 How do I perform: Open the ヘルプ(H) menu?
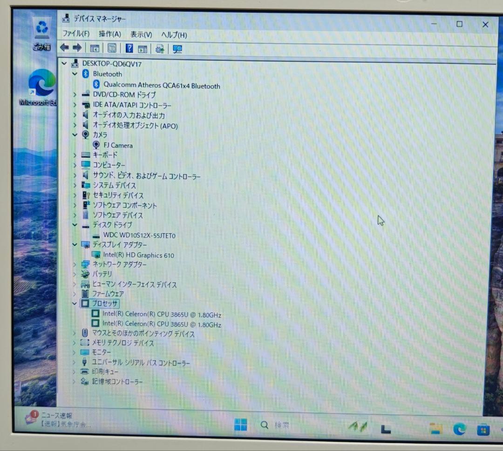174,34
